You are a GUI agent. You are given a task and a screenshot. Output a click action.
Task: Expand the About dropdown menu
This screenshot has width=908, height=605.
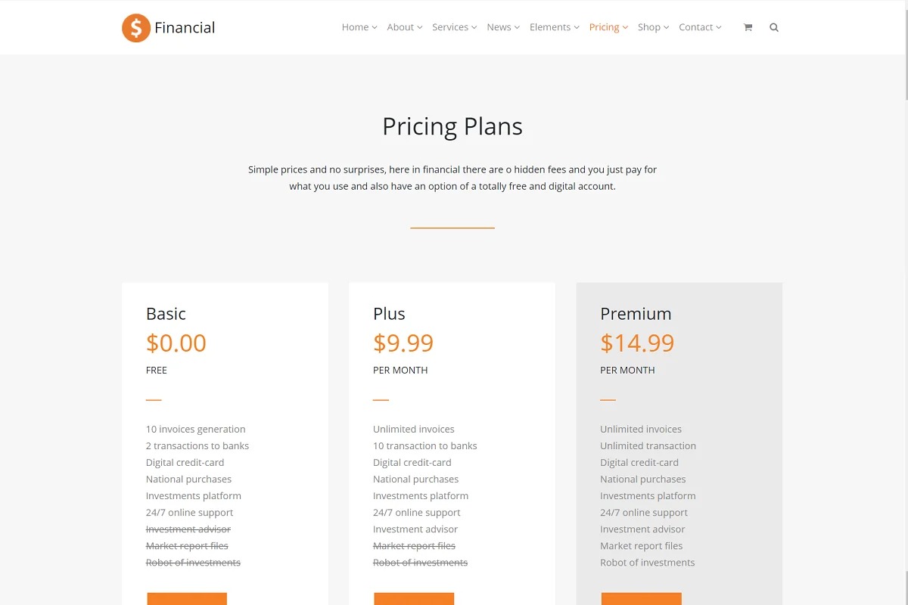click(404, 27)
